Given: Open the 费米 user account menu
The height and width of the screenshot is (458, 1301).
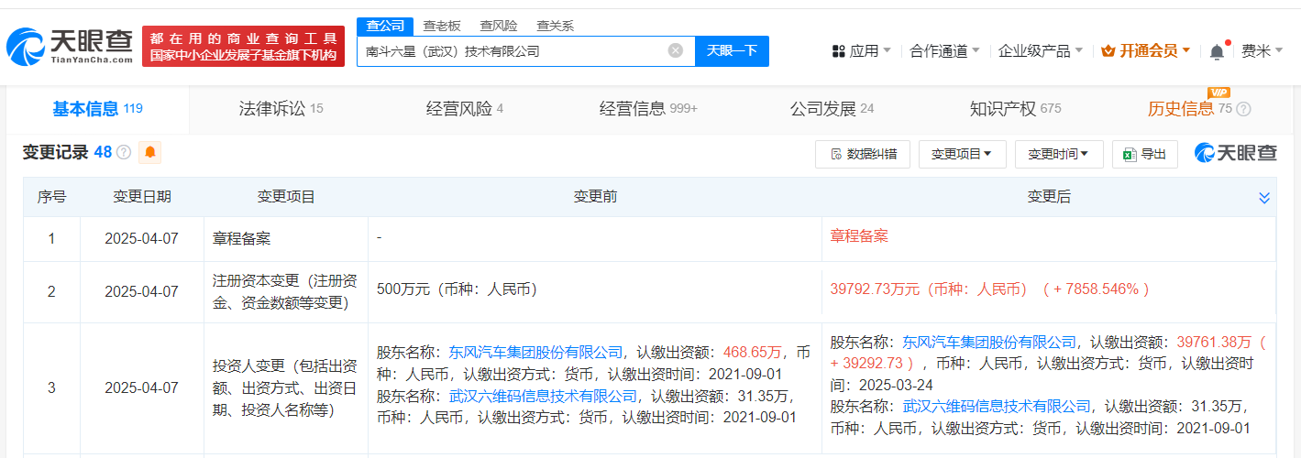Looking at the screenshot, I should (1262, 51).
